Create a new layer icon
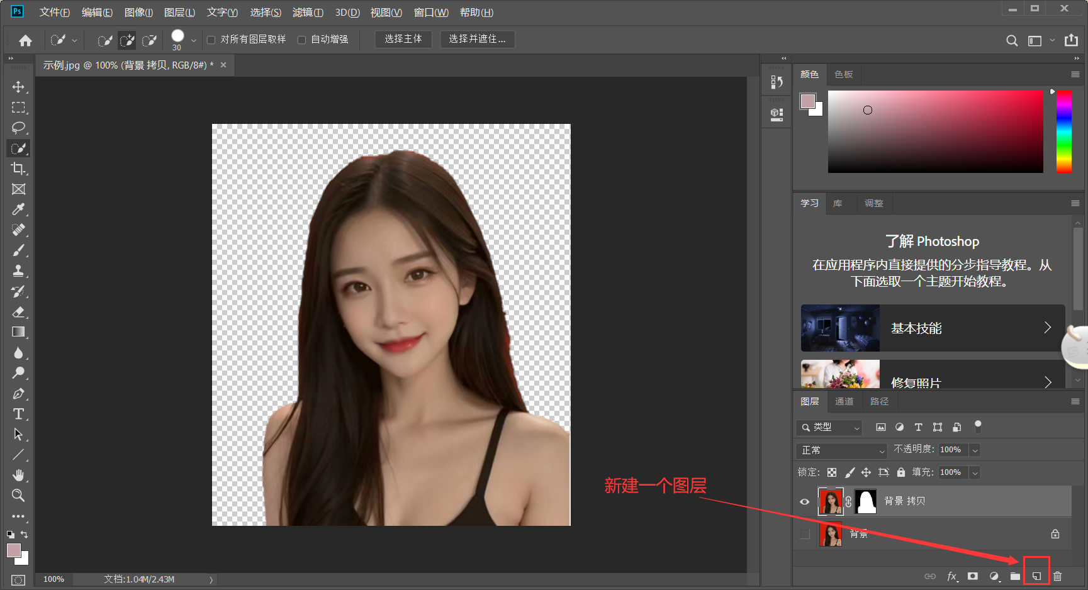The height and width of the screenshot is (590, 1088). [1036, 576]
